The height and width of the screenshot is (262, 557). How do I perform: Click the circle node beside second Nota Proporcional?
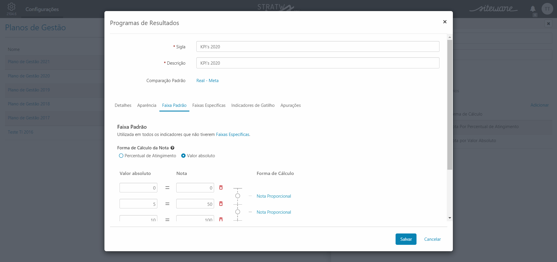238,212
